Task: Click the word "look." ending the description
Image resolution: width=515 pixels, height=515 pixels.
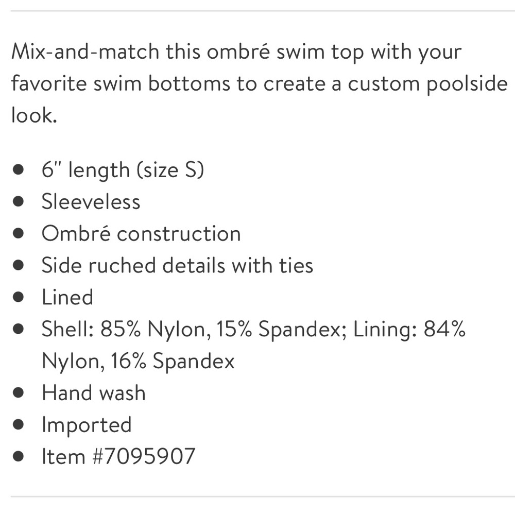Action: (33, 115)
